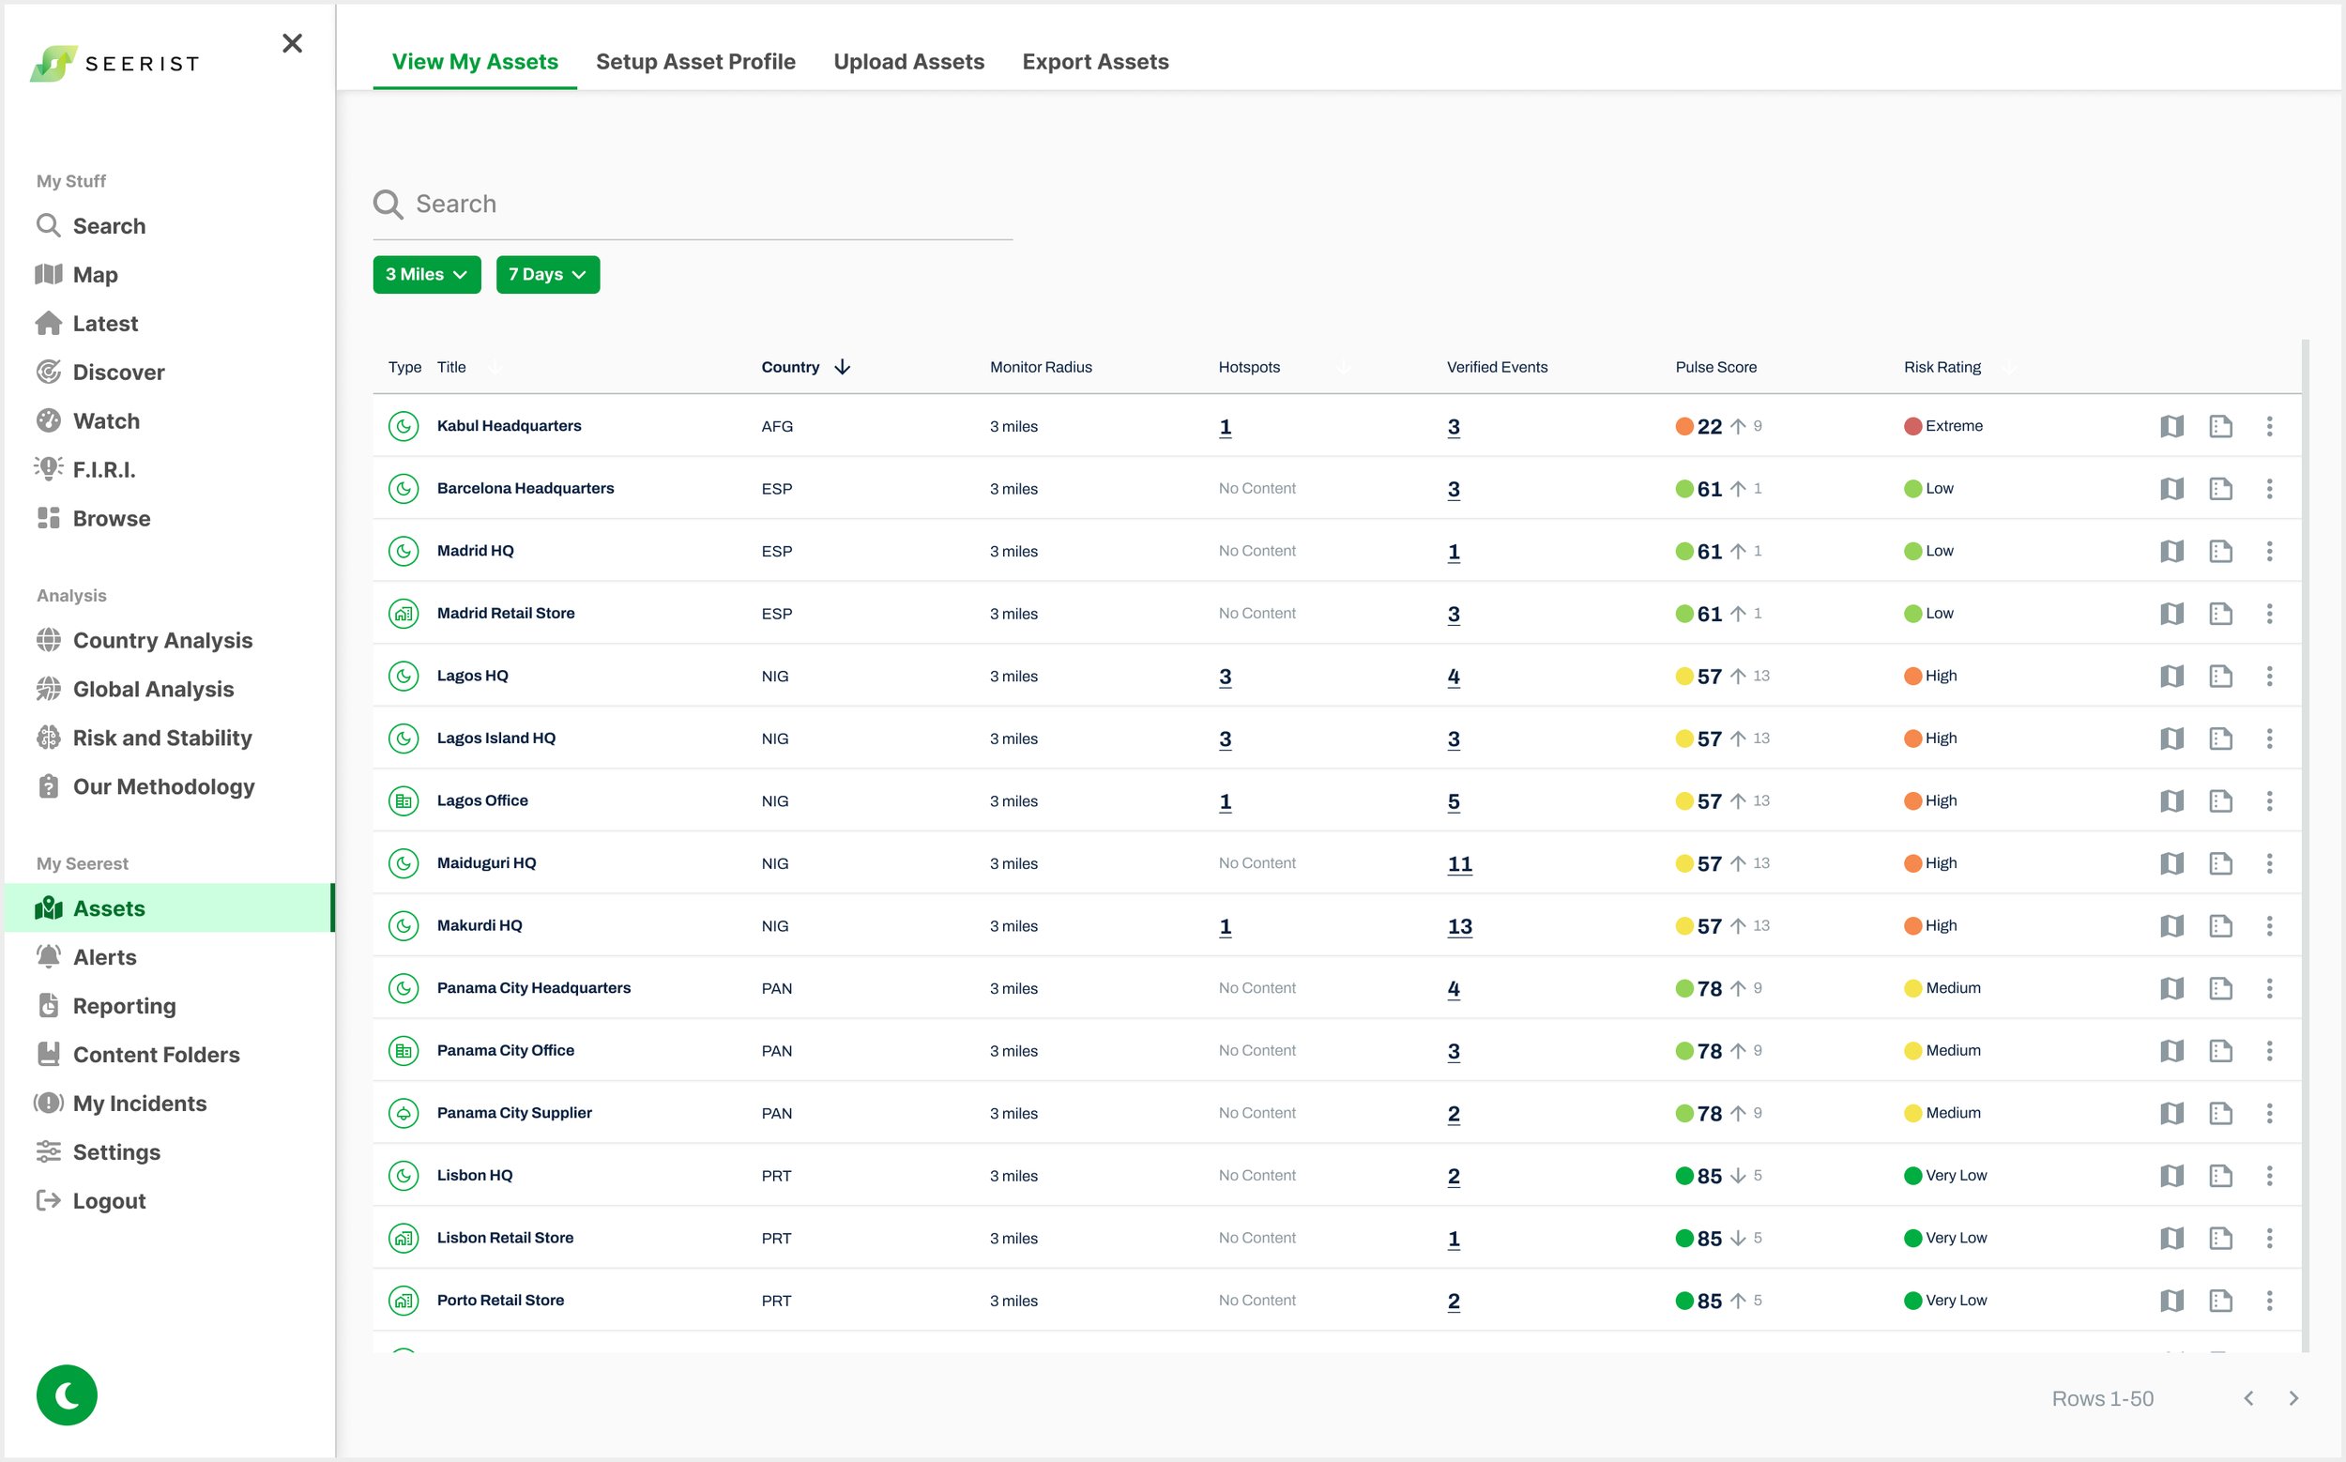
Task: Go to Discover in sidebar
Action: pyautogui.click(x=118, y=373)
